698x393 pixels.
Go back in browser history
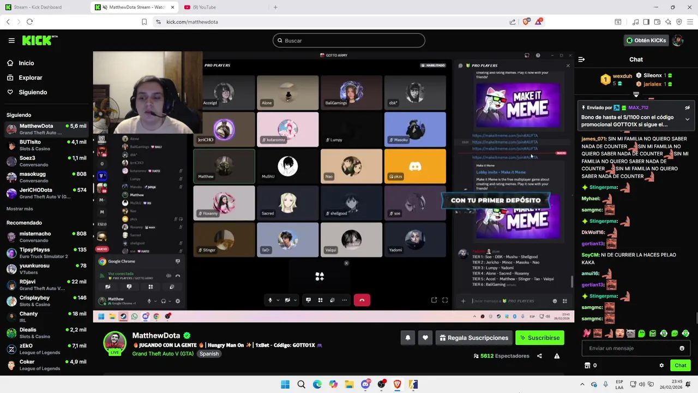pos(8,22)
